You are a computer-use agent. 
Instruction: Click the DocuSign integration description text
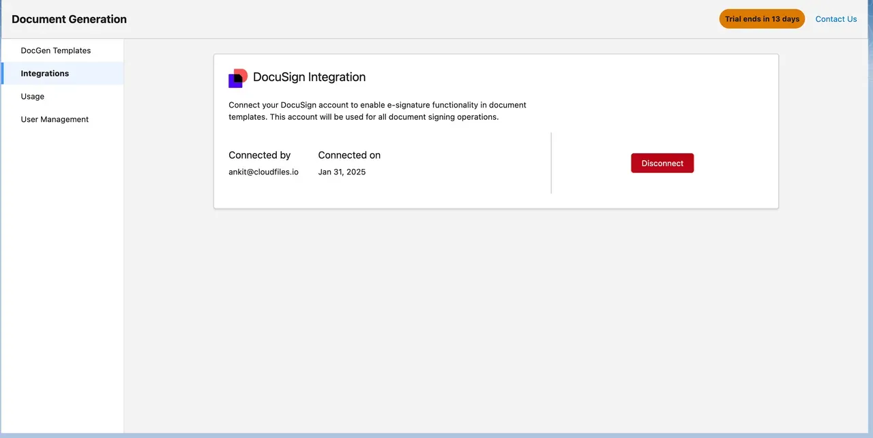(x=377, y=111)
